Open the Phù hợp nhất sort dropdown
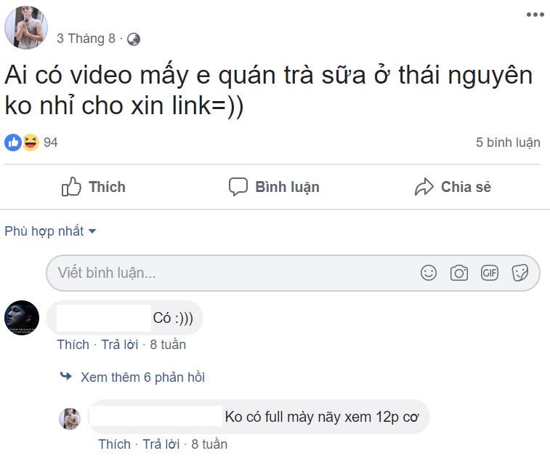This screenshot has height=456, width=550. click(50, 231)
